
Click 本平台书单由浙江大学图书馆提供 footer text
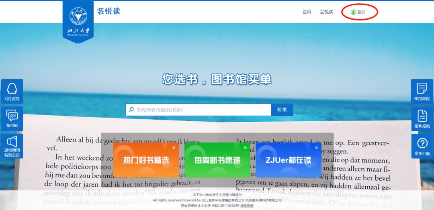point(217,195)
